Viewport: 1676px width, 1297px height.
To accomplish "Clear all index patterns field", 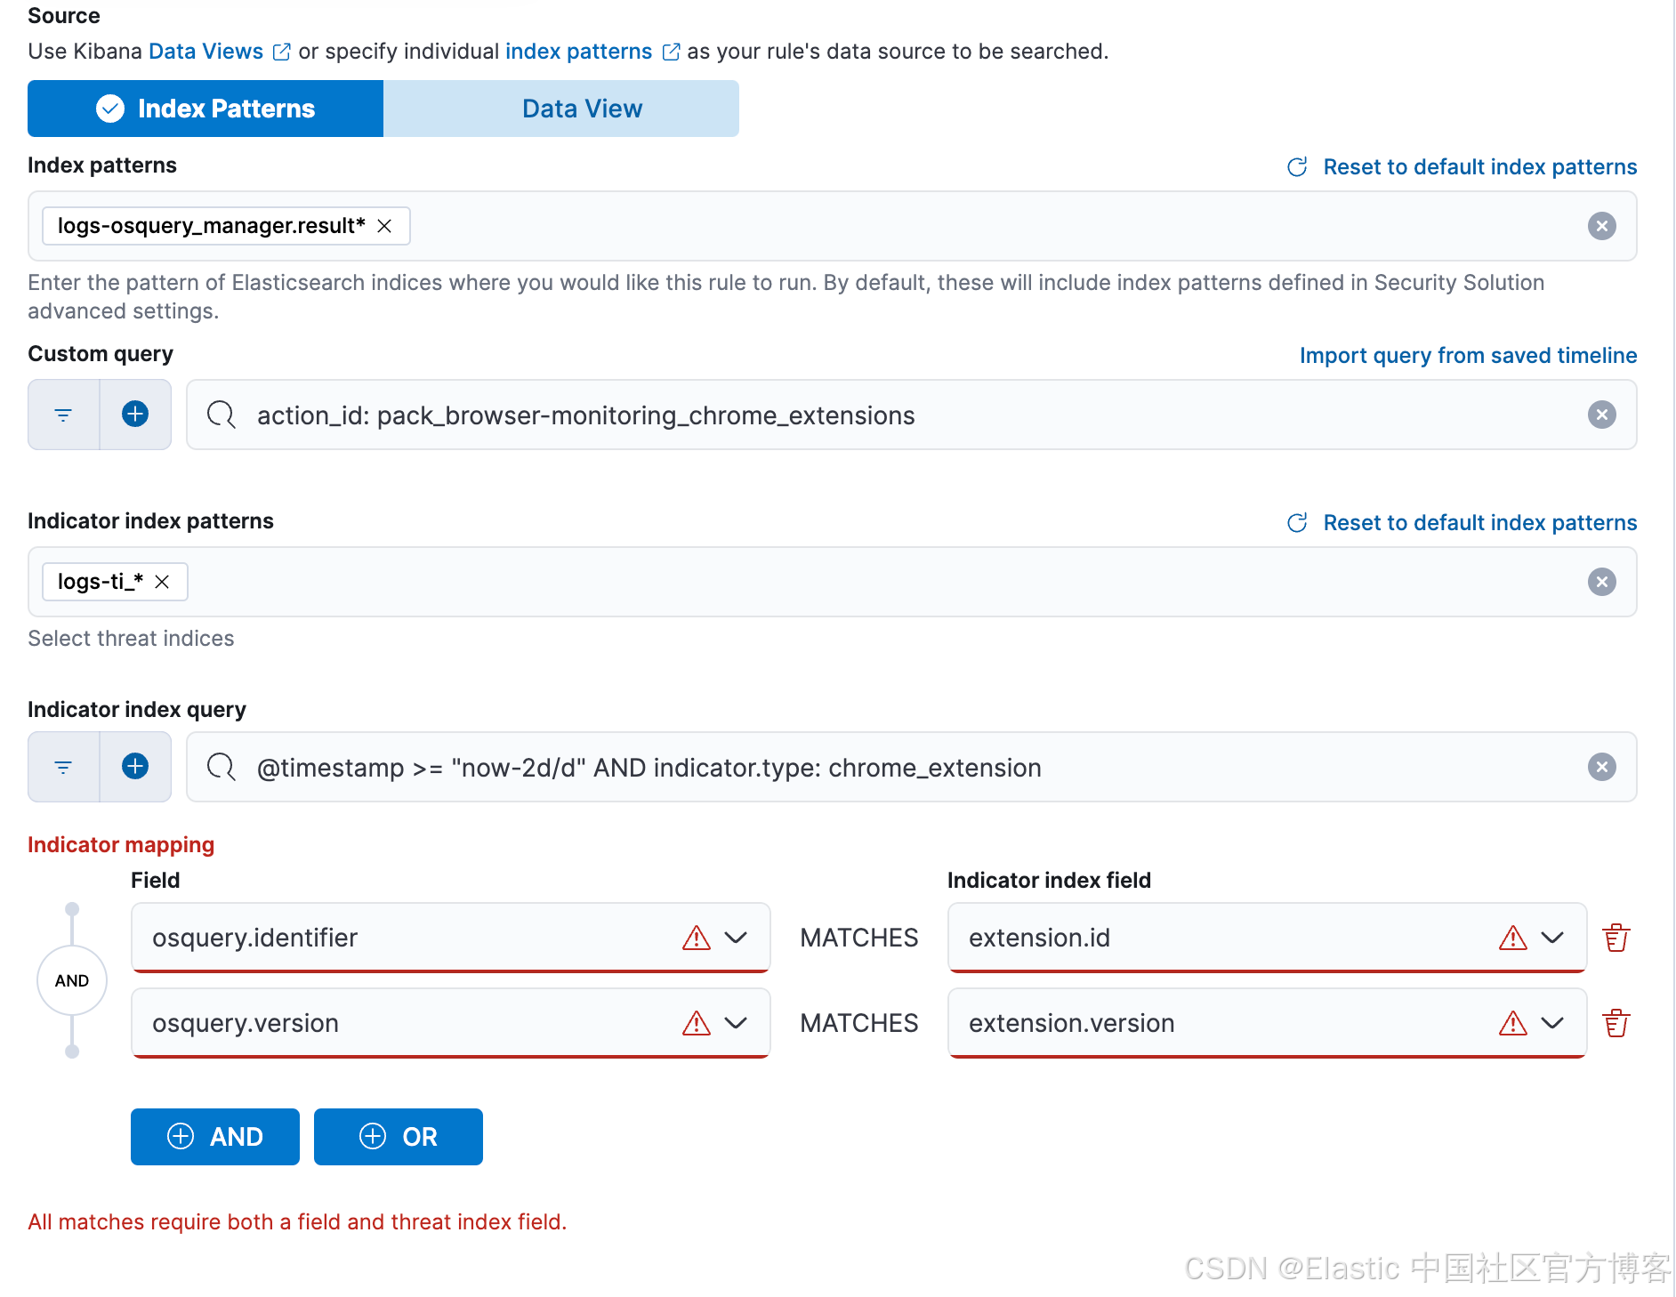I will coord(1601,226).
